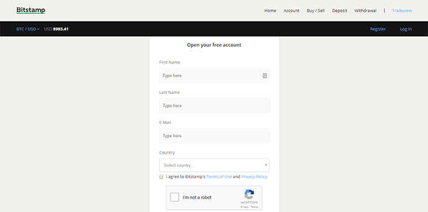The height and width of the screenshot is (212, 428).
Task: Focus the Last Name input field
Action: pyautogui.click(x=215, y=106)
